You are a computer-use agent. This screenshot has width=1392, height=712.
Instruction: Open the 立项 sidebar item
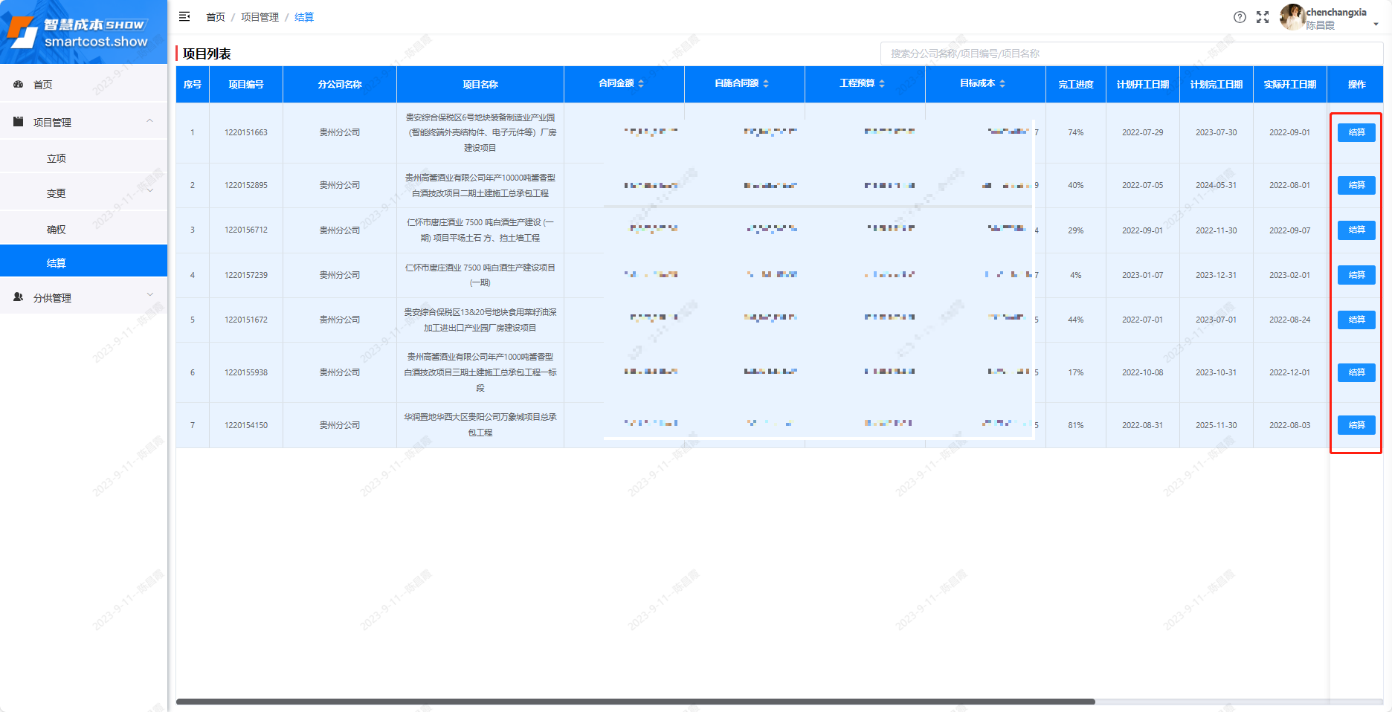point(57,158)
